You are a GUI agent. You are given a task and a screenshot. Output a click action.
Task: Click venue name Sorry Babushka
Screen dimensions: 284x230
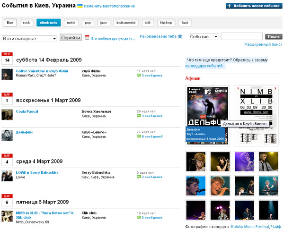point(96,172)
